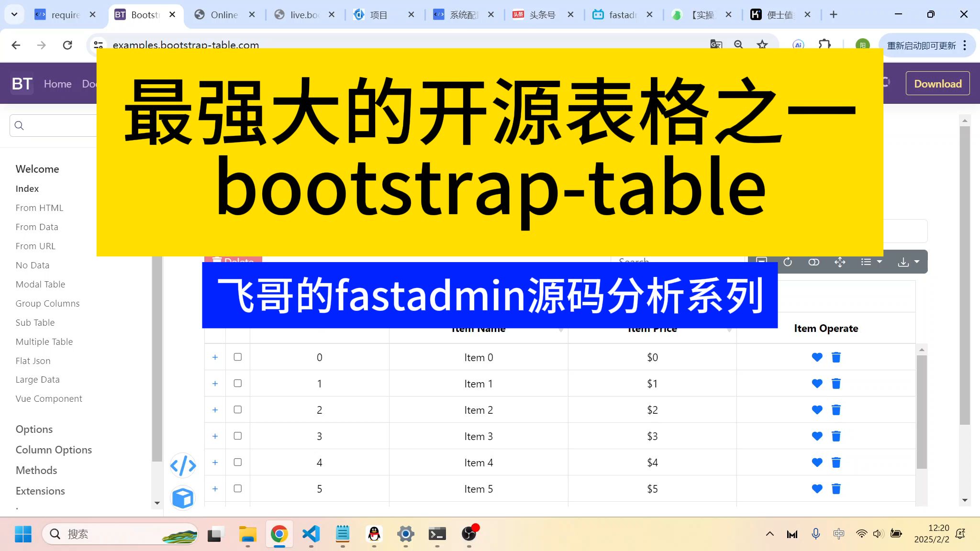The image size is (980, 551).
Task: Sort by Item Name column arrow
Action: 560,330
